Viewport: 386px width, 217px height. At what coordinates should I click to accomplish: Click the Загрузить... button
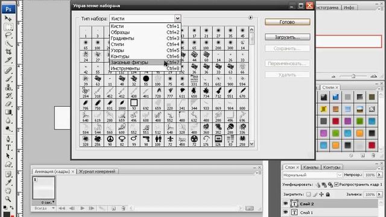tap(287, 37)
